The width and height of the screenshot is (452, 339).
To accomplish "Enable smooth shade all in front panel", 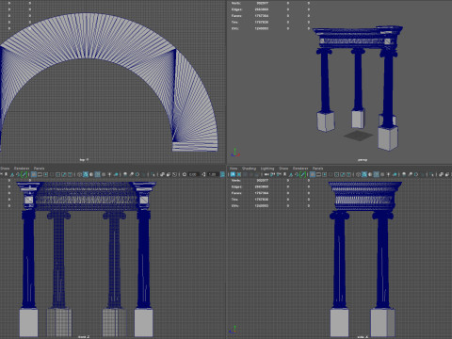I will pos(86,174).
